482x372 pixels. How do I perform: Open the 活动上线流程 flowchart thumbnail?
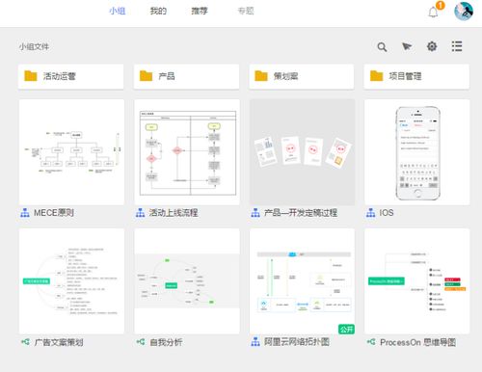(187, 152)
